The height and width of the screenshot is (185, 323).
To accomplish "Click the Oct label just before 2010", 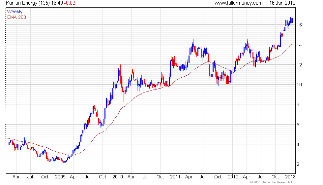I will [103, 177].
